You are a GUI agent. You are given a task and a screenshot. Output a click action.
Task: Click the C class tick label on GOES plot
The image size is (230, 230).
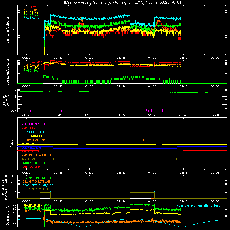(16, 89)
